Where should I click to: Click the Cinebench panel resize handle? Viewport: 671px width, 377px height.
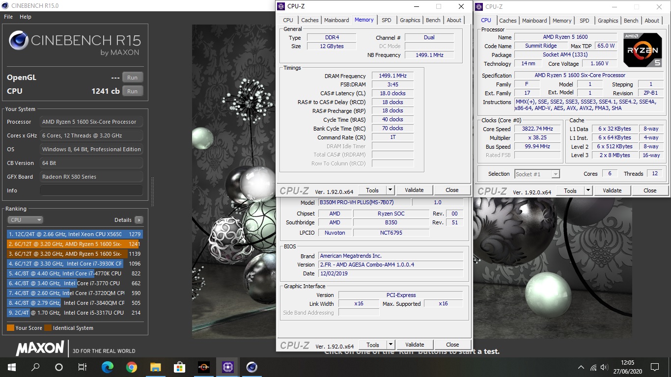click(x=152, y=191)
